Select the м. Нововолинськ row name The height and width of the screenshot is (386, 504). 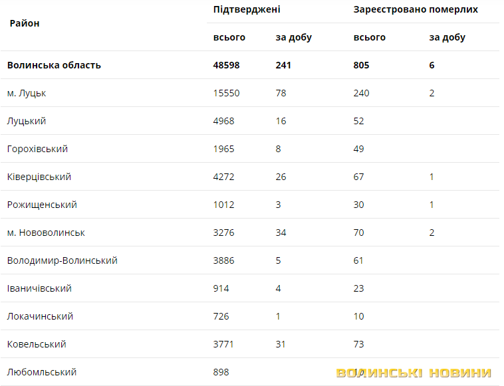(46, 233)
